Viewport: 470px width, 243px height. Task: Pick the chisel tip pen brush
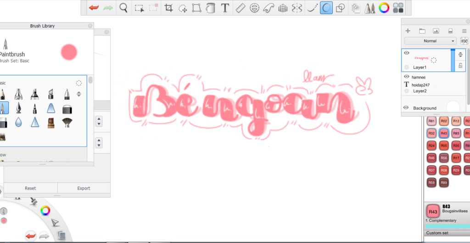(x=51, y=94)
